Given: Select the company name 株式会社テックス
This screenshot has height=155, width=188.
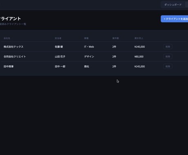Looking at the screenshot, I should point(13,47).
